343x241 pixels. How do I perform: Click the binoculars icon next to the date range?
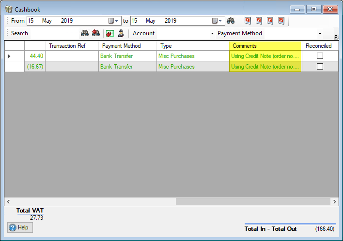click(231, 21)
